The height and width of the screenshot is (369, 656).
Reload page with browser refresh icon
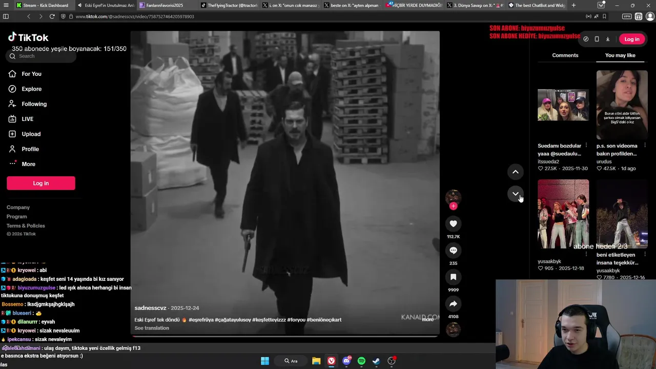[x=52, y=16]
